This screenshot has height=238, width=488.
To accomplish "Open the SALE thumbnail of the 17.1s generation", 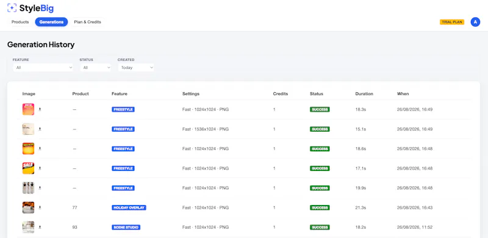I will pos(28,168).
